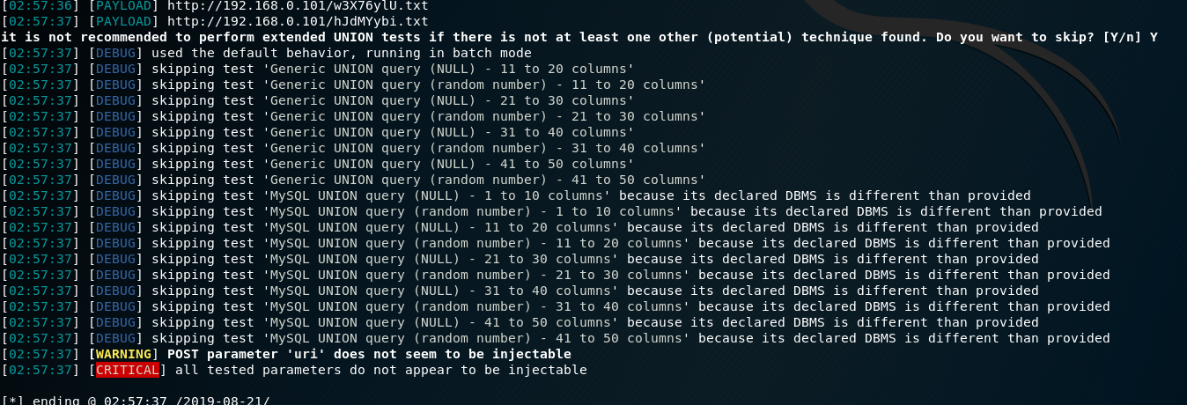Click 'Generic UNION query (random number) - 41 to 50 columns'

point(484,180)
